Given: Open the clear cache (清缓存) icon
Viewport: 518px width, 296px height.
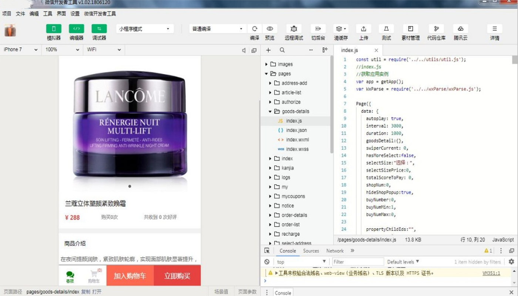Looking at the screenshot, I should pyautogui.click(x=341, y=29).
